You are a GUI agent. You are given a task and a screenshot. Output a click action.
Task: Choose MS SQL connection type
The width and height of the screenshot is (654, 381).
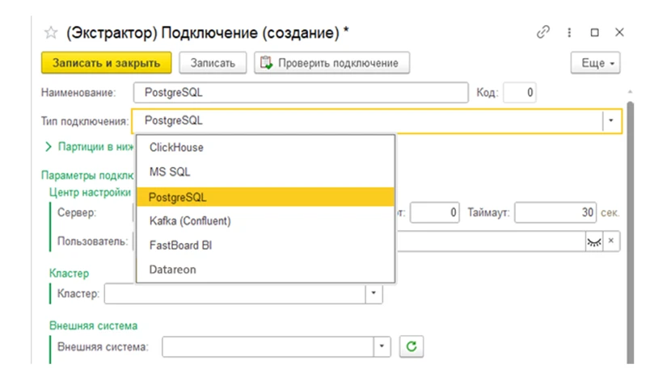[x=170, y=172]
